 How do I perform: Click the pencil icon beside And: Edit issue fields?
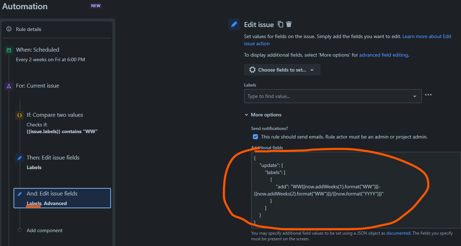[x=20, y=193]
